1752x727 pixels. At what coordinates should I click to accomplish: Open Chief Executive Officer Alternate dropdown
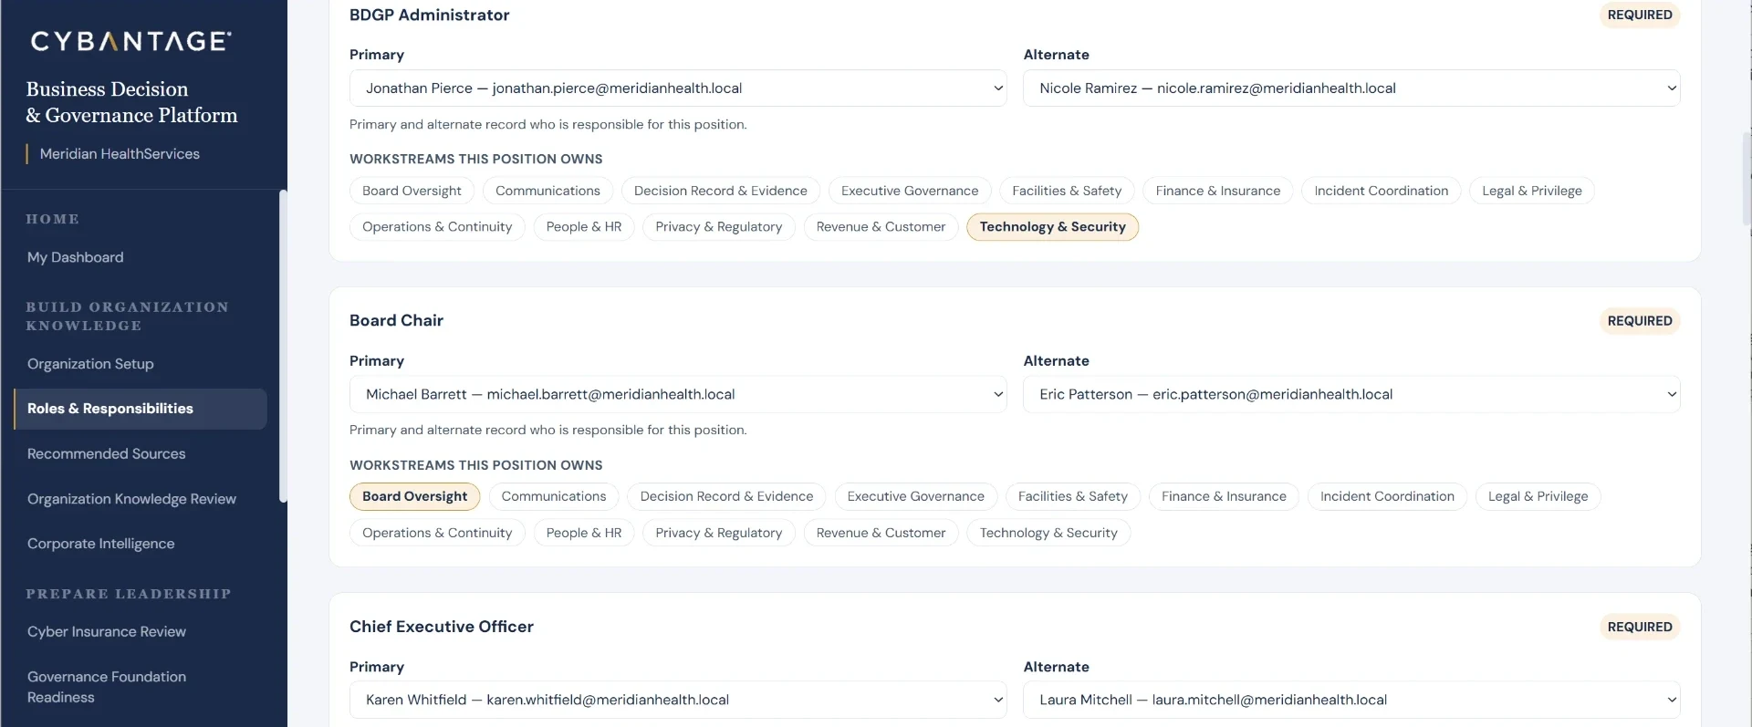click(x=1351, y=700)
